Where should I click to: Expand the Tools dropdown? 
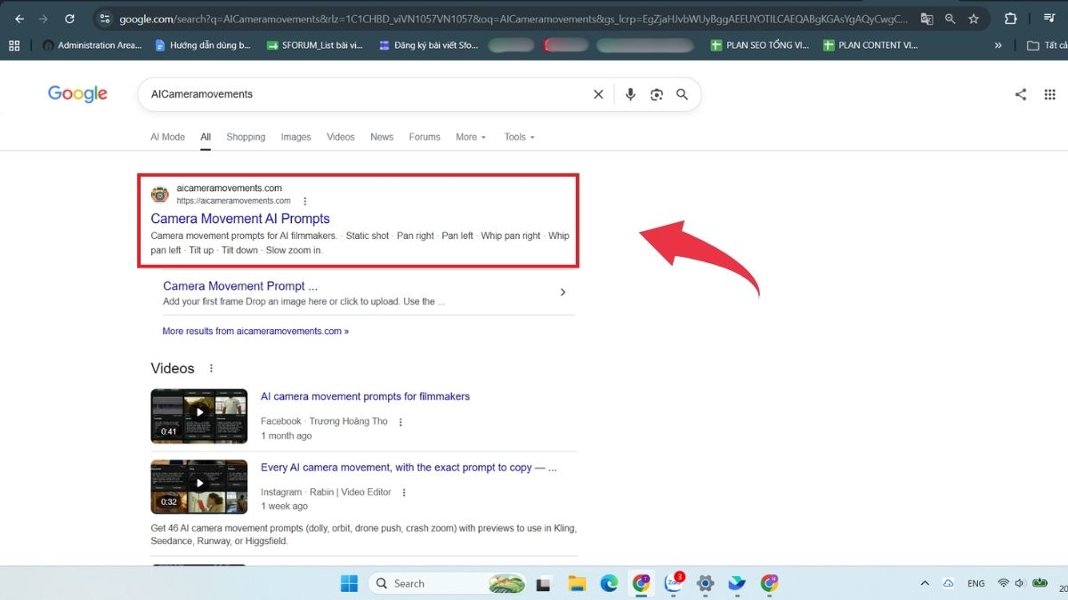pos(520,137)
